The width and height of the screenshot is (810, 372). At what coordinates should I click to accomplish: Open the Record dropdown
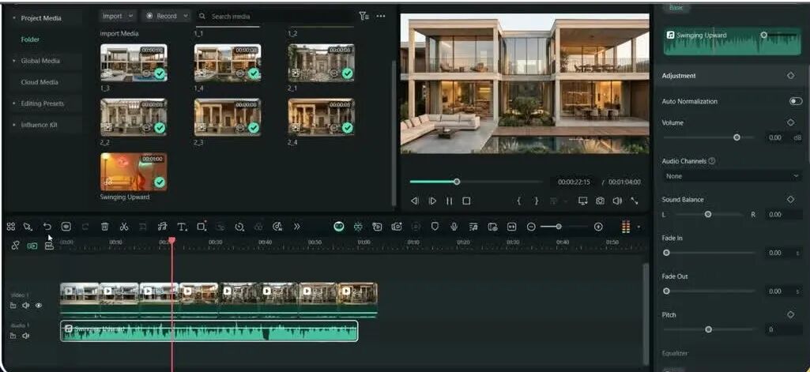[x=165, y=16]
